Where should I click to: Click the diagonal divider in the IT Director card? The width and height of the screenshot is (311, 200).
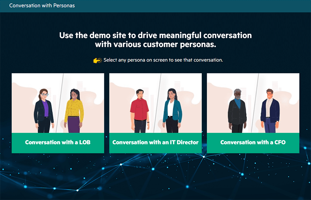[158, 102]
